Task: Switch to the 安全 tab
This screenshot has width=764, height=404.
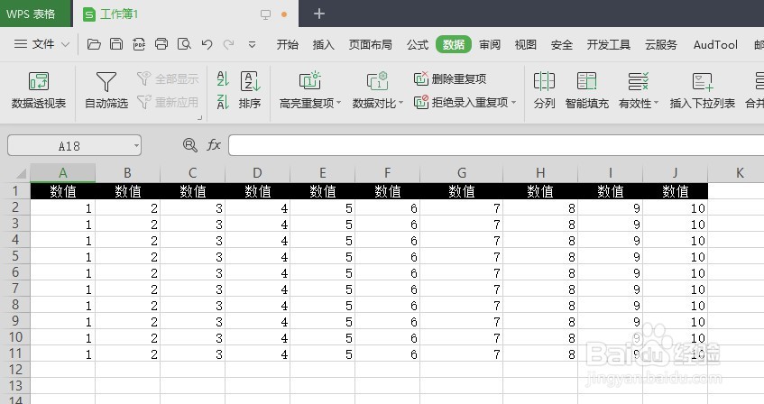Action: pos(562,45)
